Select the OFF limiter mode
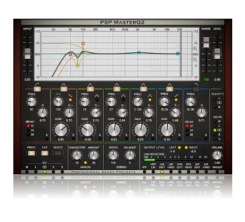Image resolution: width=245 pixels, height=222 pixels. [144, 172]
